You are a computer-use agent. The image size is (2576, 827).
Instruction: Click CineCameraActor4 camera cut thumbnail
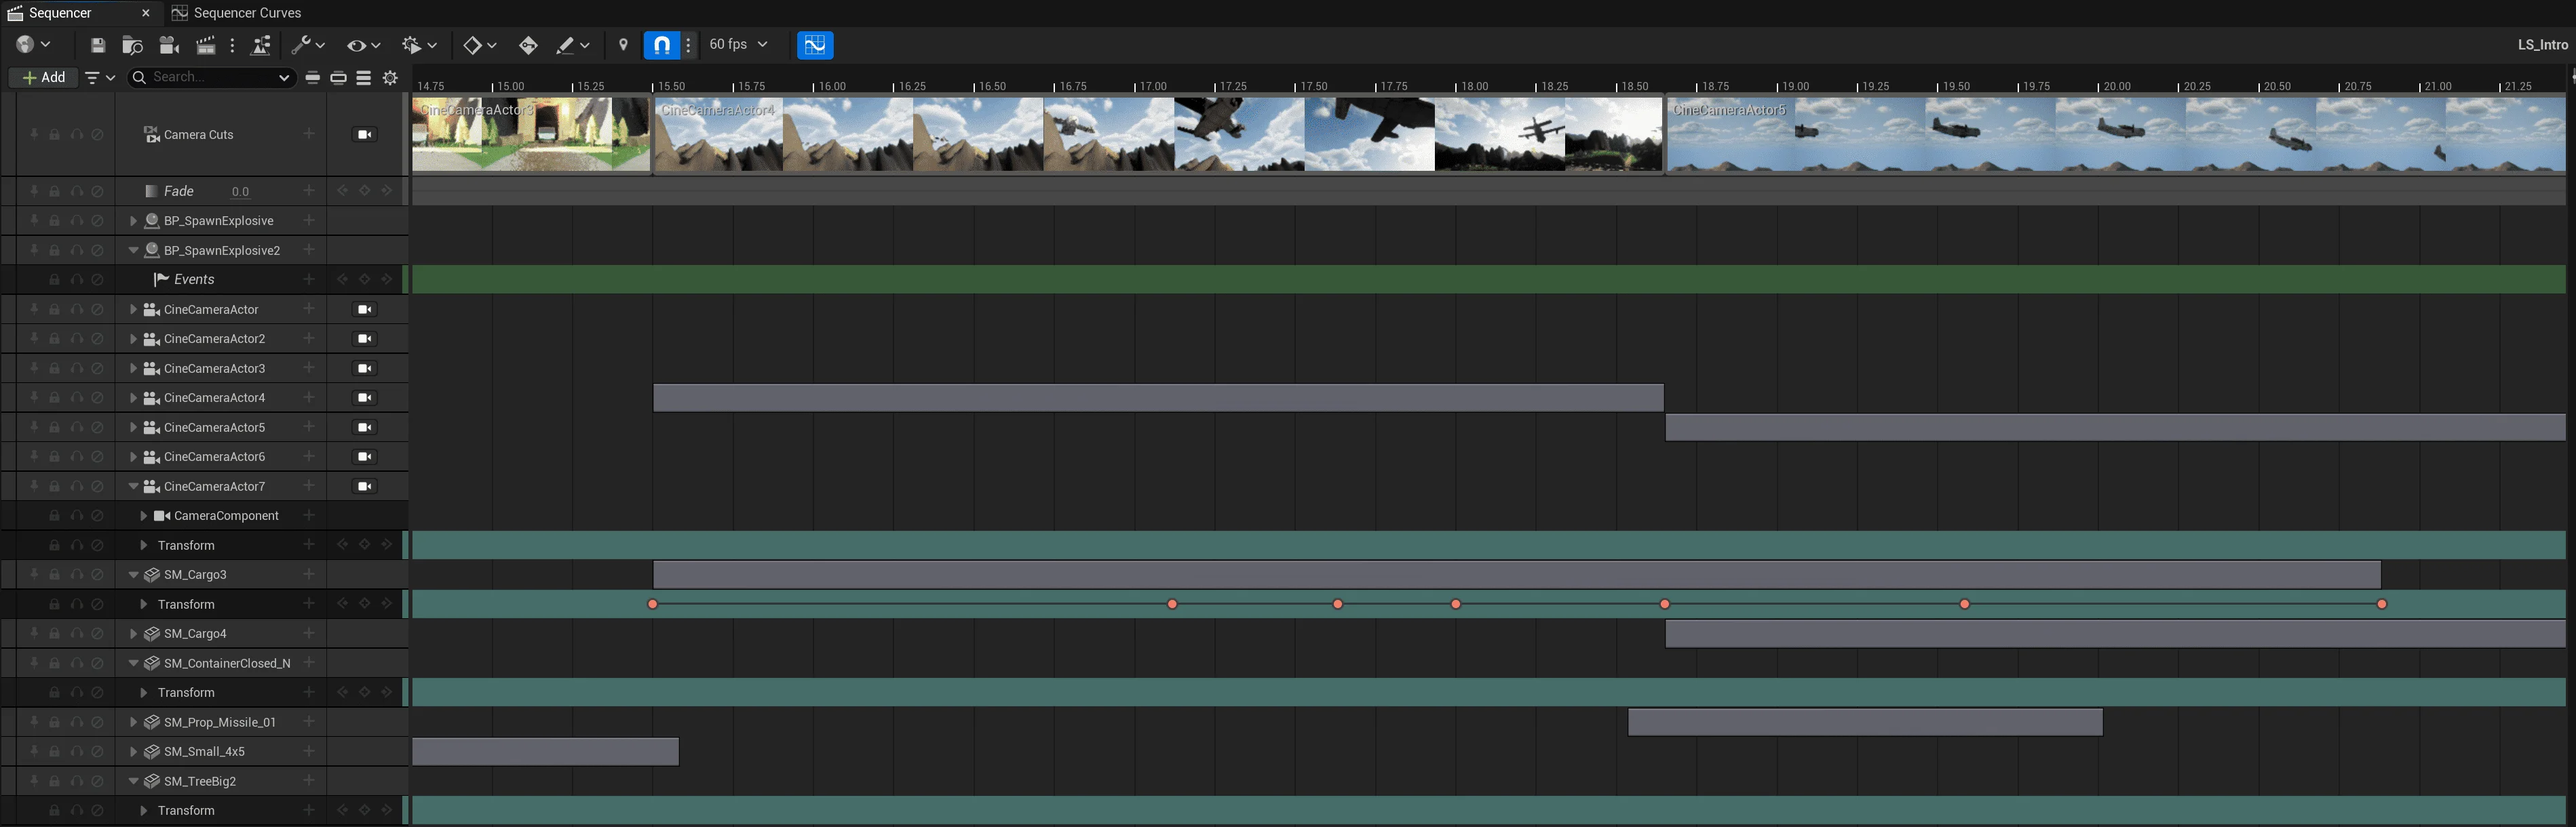[1158, 134]
